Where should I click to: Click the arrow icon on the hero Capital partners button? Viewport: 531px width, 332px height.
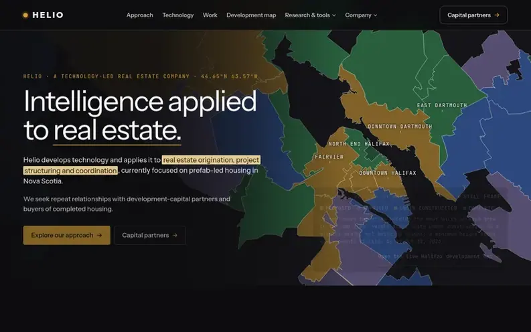pos(175,235)
